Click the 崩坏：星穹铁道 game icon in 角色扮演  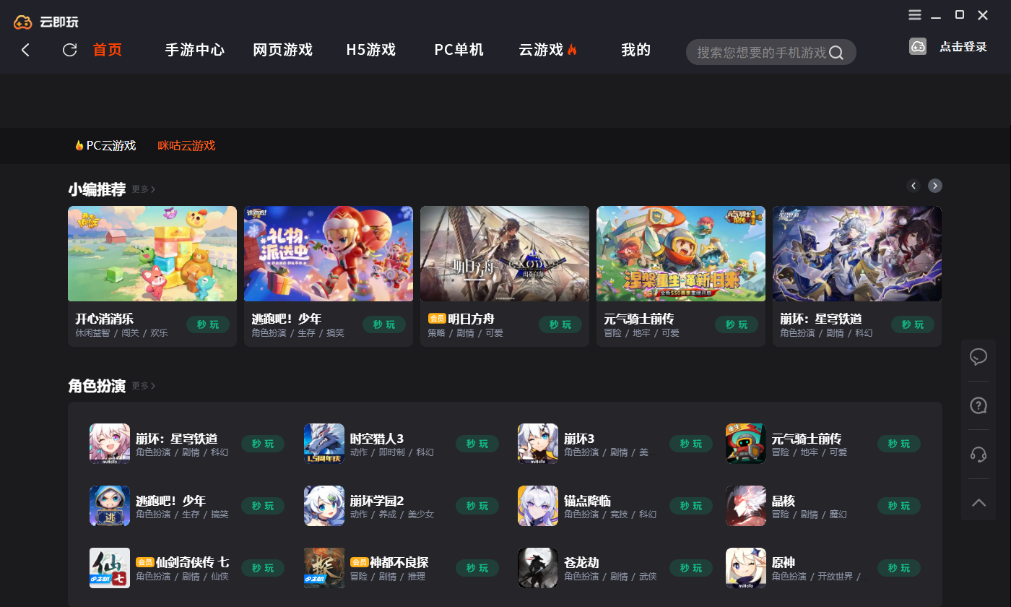tap(110, 444)
